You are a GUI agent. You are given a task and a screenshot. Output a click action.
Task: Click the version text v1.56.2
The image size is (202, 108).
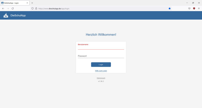(x=101, y=81)
